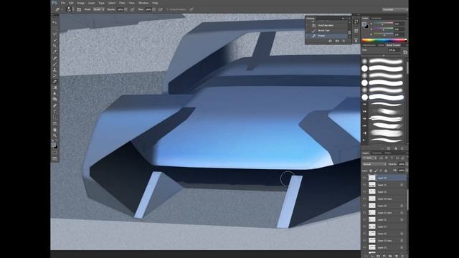This screenshot has height=258, width=459.
Task: Open eraser Mode dropdown
Action: [x=98, y=9]
